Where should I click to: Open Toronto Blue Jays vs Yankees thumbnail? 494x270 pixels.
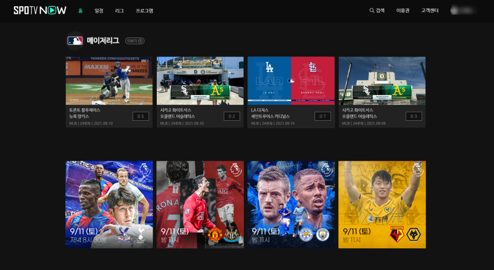point(109,81)
